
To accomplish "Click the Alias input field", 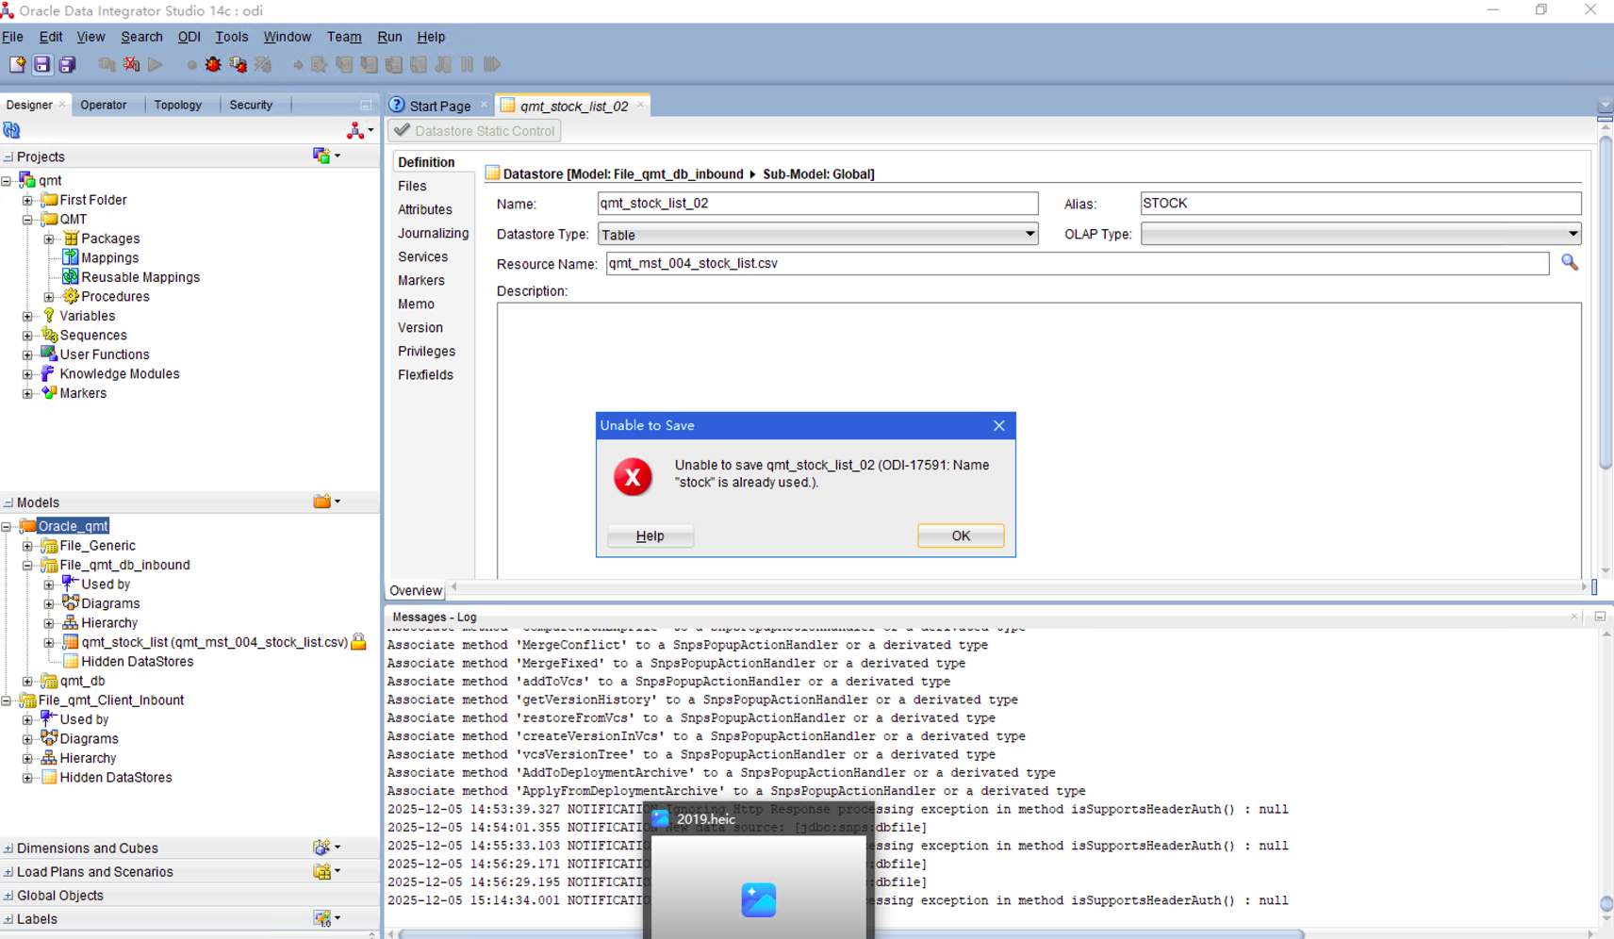I will [1360, 204].
